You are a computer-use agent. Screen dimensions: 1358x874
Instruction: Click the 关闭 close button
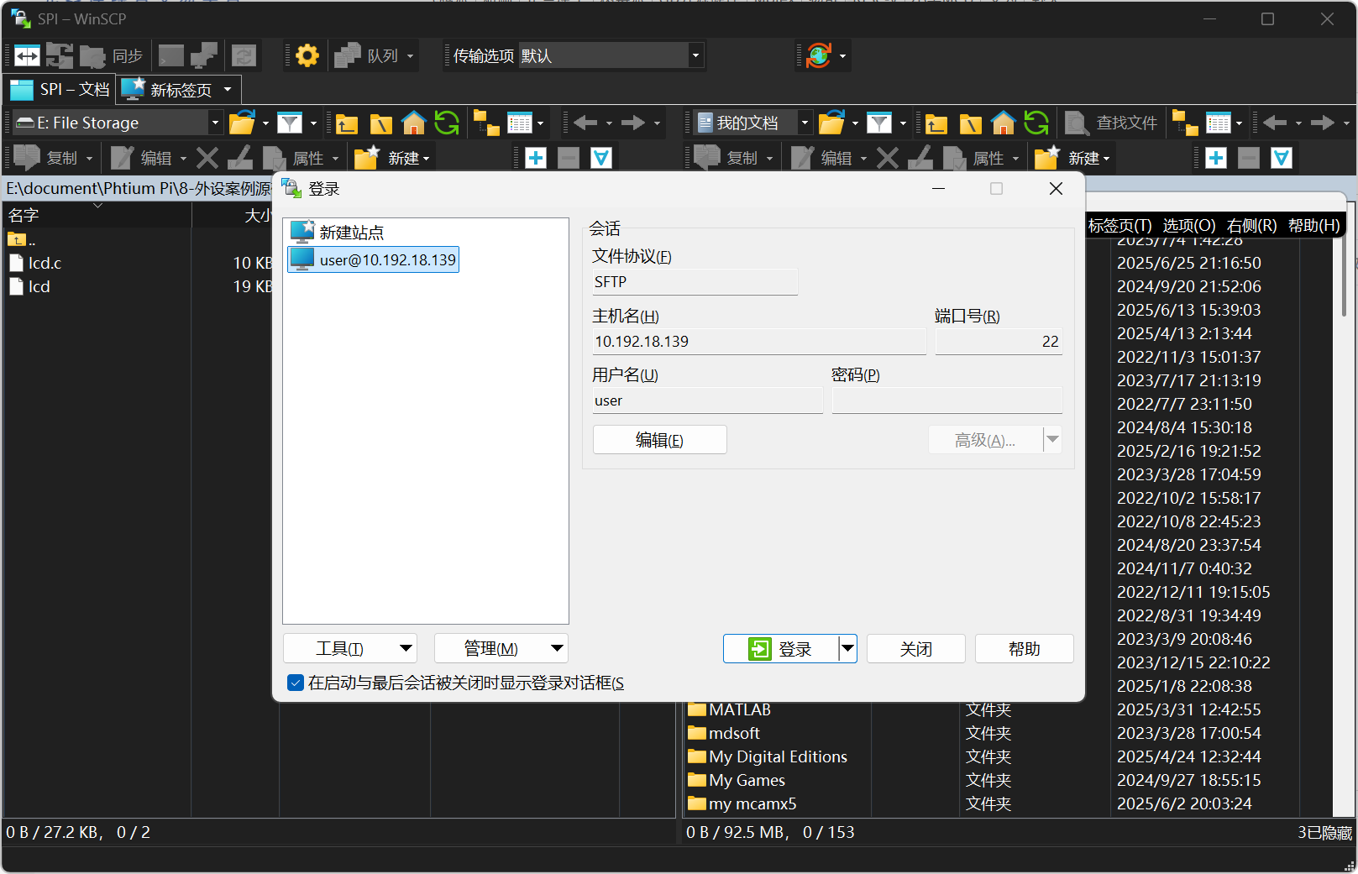click(x=915, y=648)
